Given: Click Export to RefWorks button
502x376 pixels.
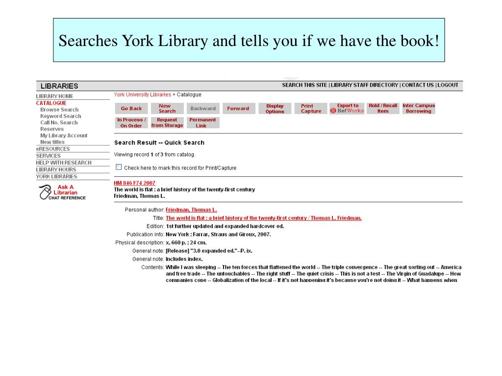Looking at the screenshot, I should [x=347, y=108].
